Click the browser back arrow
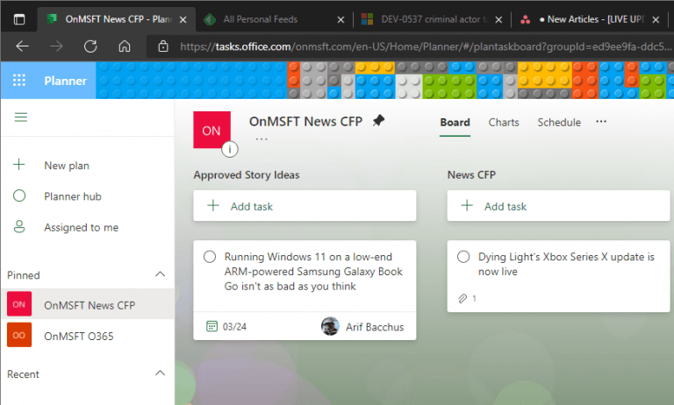The image size is (674, 405). click(22, 46)
